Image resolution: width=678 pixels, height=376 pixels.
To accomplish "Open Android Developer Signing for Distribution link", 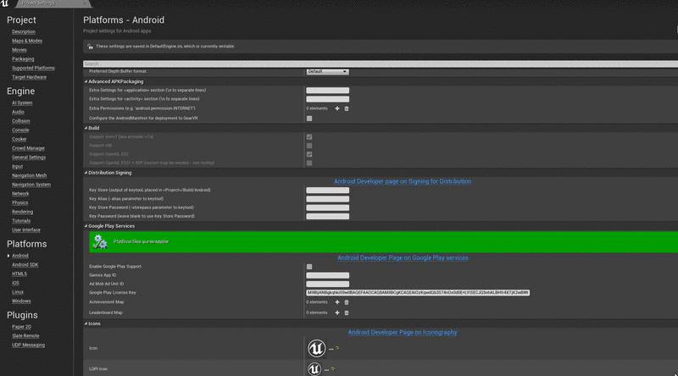I will tap(403, 181).
